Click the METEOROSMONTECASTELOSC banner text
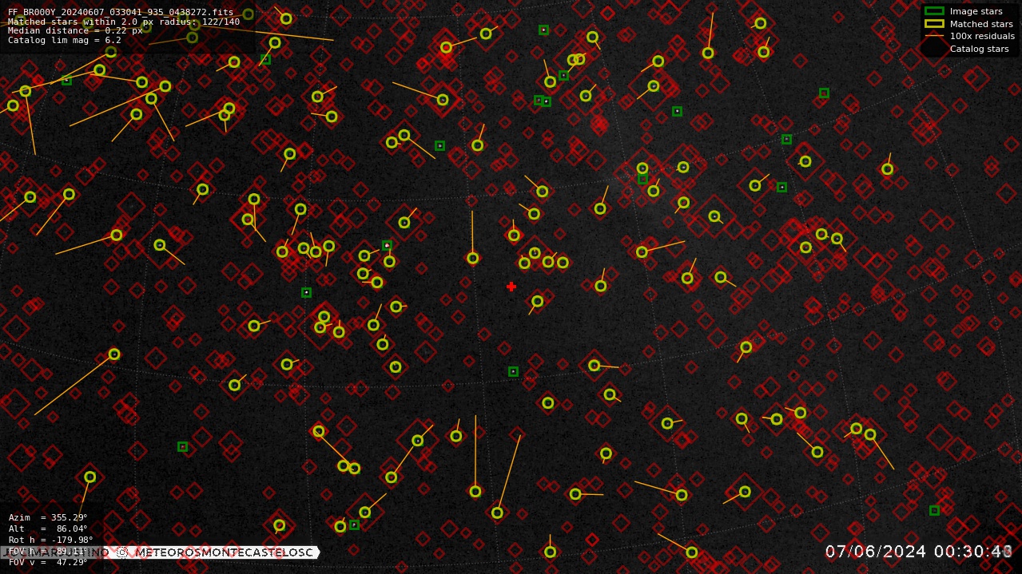Screen dimensions: 1022x574 click(x=224, y=552)
